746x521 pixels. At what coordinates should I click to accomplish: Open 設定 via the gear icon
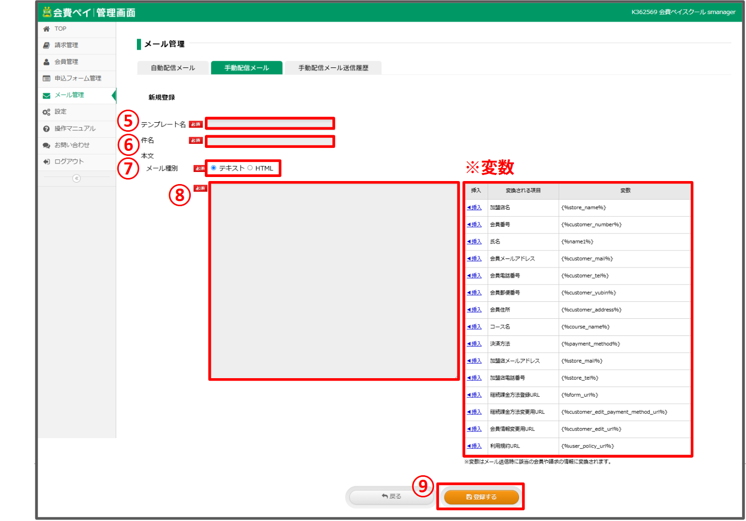(x=46, y=112)
